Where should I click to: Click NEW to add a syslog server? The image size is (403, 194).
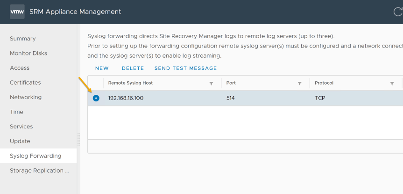click(x=102, y=68)
